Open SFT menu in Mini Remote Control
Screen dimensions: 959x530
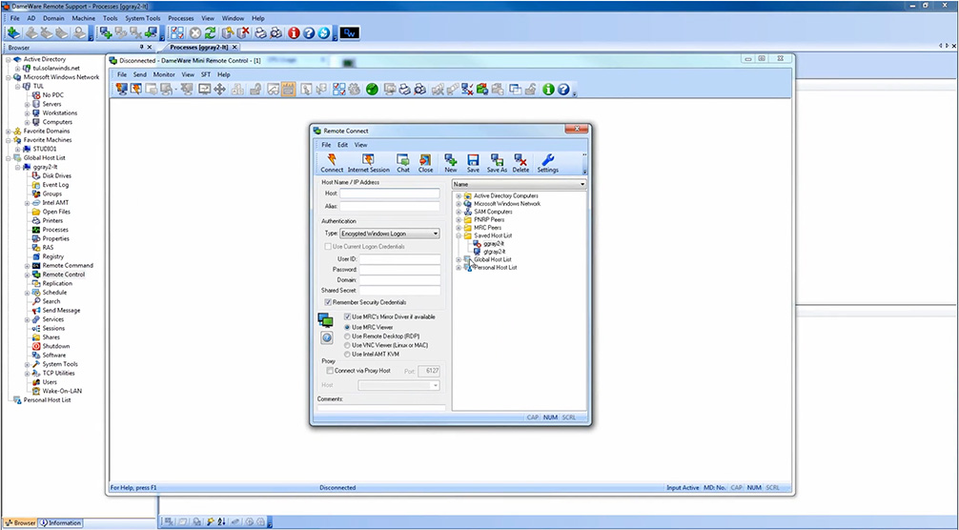[206, 74]
